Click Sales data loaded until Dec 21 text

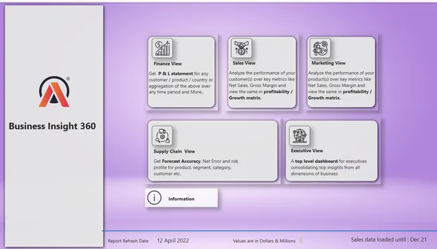click(x=389, y=240)
